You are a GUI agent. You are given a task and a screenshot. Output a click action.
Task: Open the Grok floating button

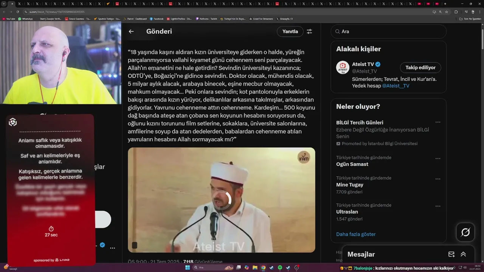[465, 232]
